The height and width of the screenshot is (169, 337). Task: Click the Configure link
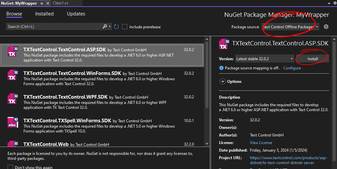coord(292,68)
